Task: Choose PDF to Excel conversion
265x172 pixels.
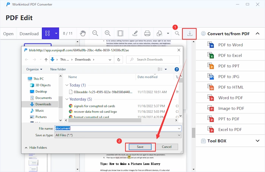Action: tap(230, 56)
